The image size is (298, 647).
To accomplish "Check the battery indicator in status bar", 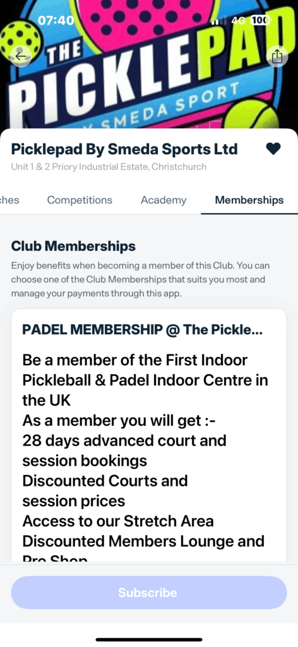I will [261, 20].
